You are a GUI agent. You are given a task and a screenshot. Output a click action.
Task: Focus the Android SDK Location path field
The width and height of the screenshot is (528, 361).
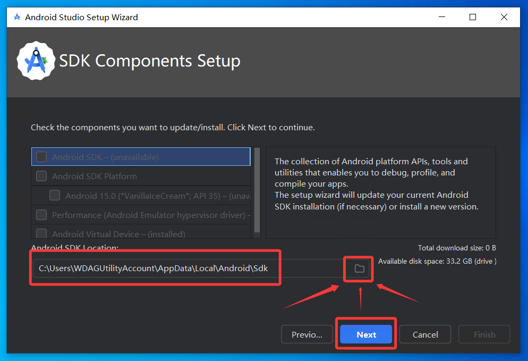[x=186, y=268]
